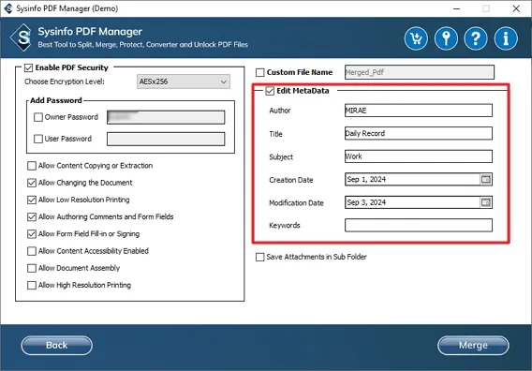This screenshot has height=371, width=532.
Task: Click the Owner Password input field
Action: click(x=166, y=117)
